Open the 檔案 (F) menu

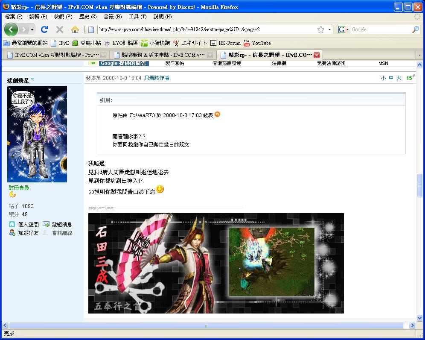(13, 17)
